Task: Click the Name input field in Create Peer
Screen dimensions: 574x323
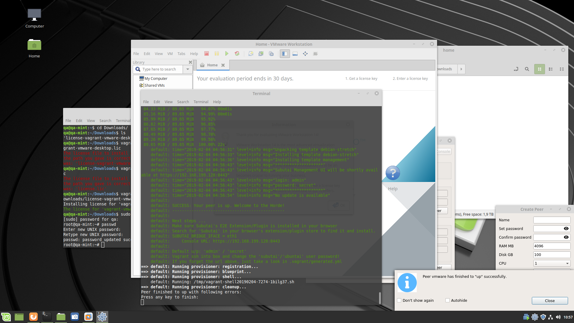Action: pos(552,220)
